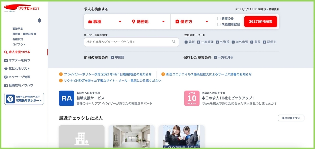
Task: Click the arrow icon before 中国語
Action: (x=112, y=57)
